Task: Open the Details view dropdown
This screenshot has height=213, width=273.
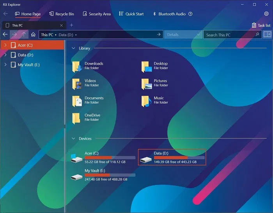Action: pyautogui.click(x=183, y=35)
